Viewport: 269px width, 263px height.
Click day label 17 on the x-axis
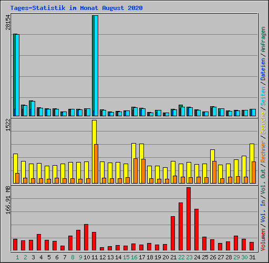pos(142,257)
